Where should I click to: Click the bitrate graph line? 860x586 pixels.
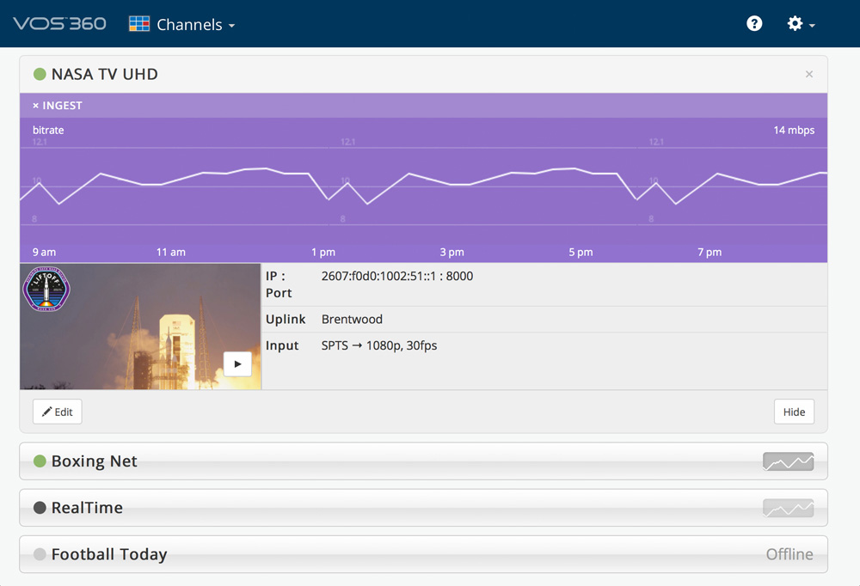(423, 186)
